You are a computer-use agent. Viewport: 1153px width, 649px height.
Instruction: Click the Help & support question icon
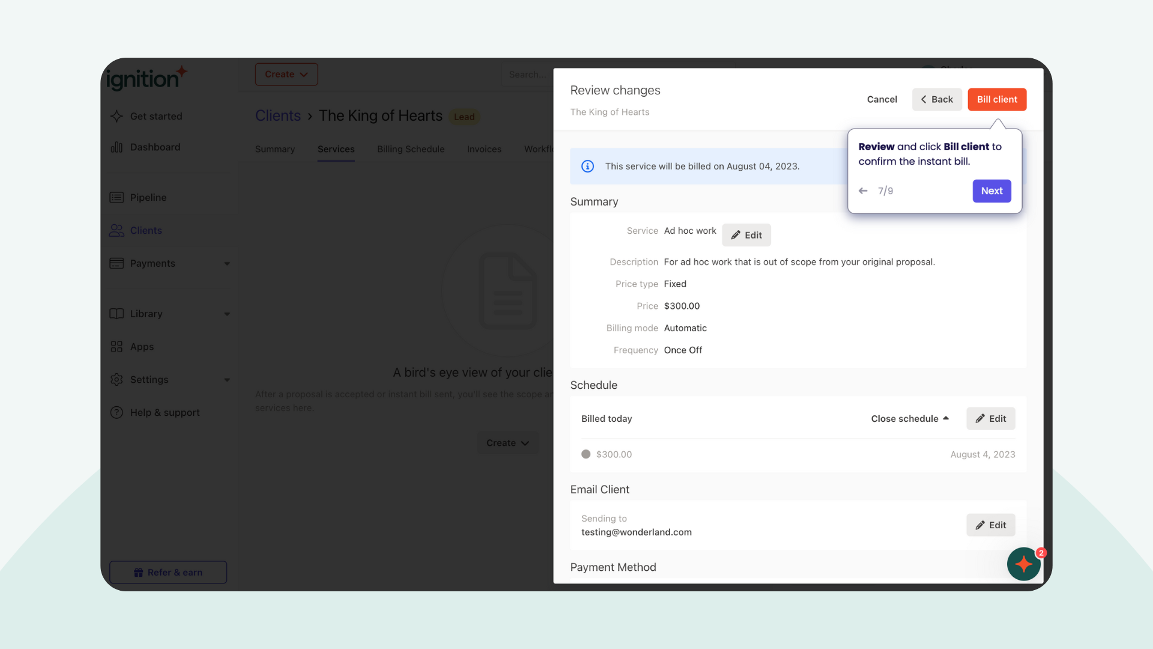point(117,413)
